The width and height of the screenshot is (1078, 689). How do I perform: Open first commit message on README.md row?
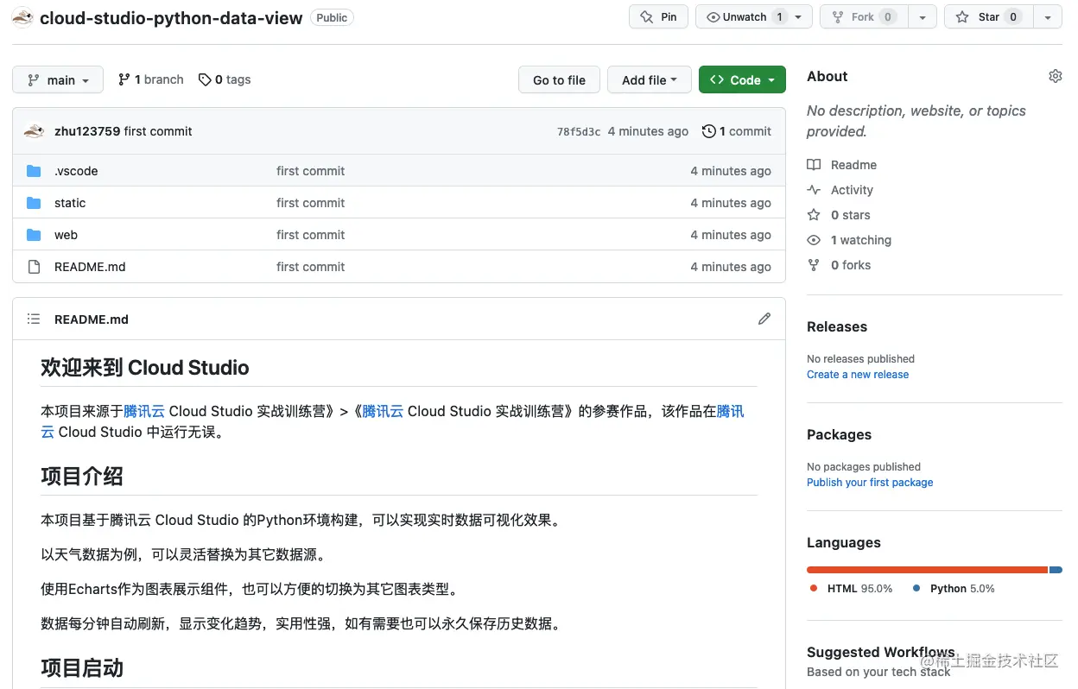(310, 267)
